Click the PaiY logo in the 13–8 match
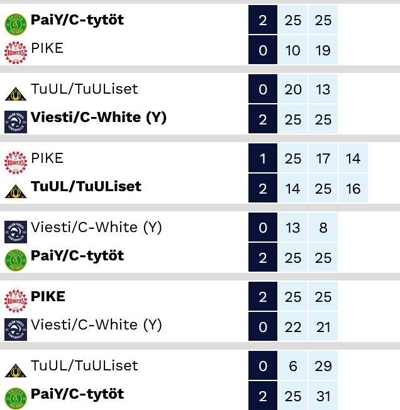Image resolution: width=400 pixels, height=410 pixels. (x=16, y=260)
